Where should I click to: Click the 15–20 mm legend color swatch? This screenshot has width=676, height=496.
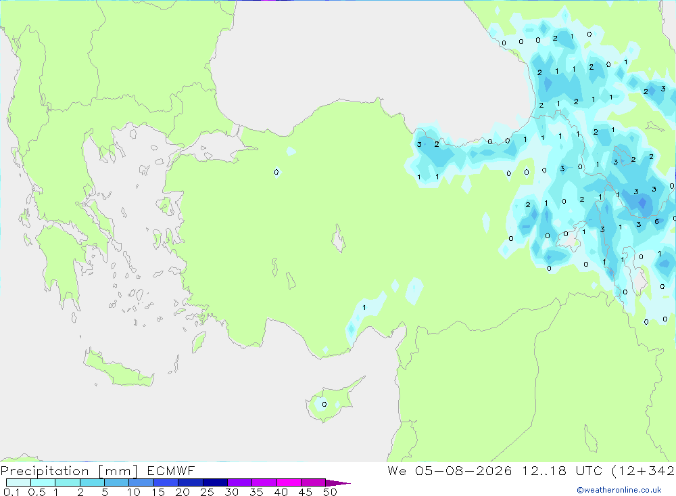click(x=166, y=482)
